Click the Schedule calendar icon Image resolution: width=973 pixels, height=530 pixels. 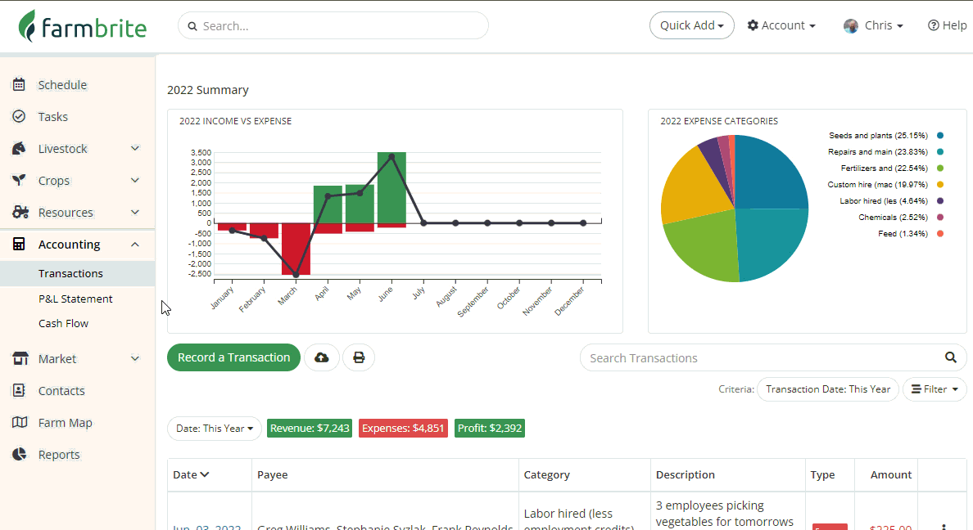tap(19, 84)
